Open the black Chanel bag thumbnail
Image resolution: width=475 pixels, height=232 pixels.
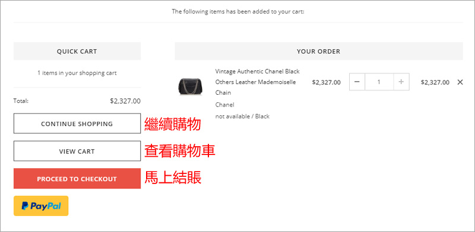click(191, 86)
